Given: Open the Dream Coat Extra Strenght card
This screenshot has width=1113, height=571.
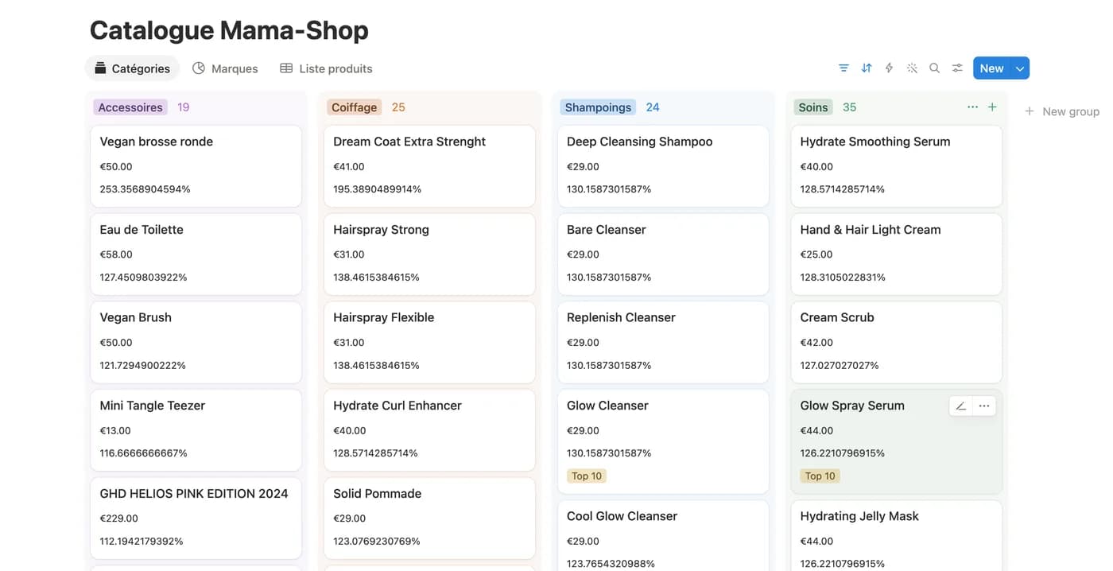Looking at the screenshot, I should 429,166.
